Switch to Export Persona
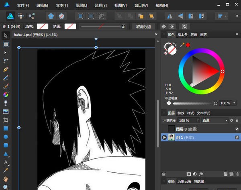This screenshot has width=241, height=190. point(32,16)
